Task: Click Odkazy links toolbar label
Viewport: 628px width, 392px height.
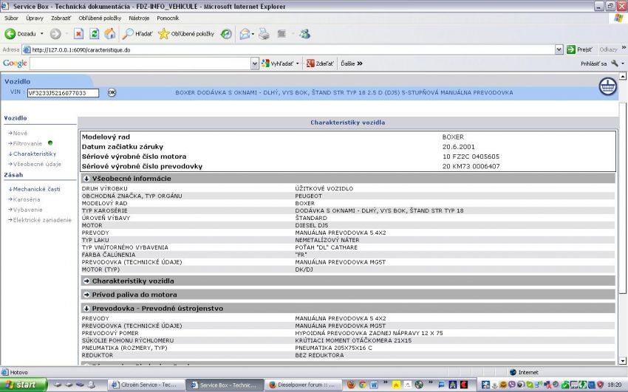Action: pyautogui.click(x=608, y=49)
